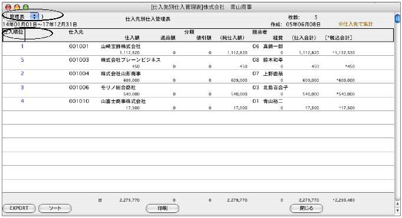Viewport: 402px width, 218px height.
Task: Click supplier code 001006
Action: (79, 88)
